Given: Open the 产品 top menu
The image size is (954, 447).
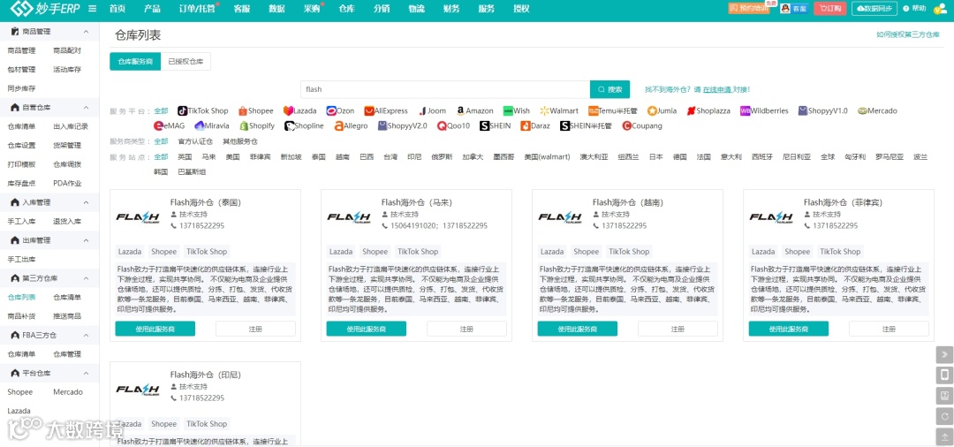Looking at the screenshot, I should coord(152,9).
